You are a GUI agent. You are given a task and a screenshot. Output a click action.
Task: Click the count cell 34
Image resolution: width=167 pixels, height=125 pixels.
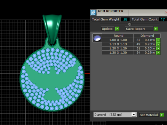pos(138,53)
